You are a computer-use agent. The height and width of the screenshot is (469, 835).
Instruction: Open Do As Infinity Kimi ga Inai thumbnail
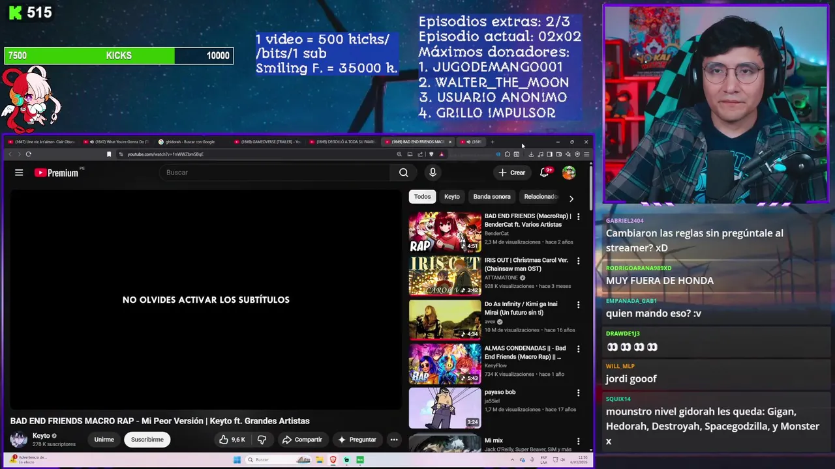(445, 320)
